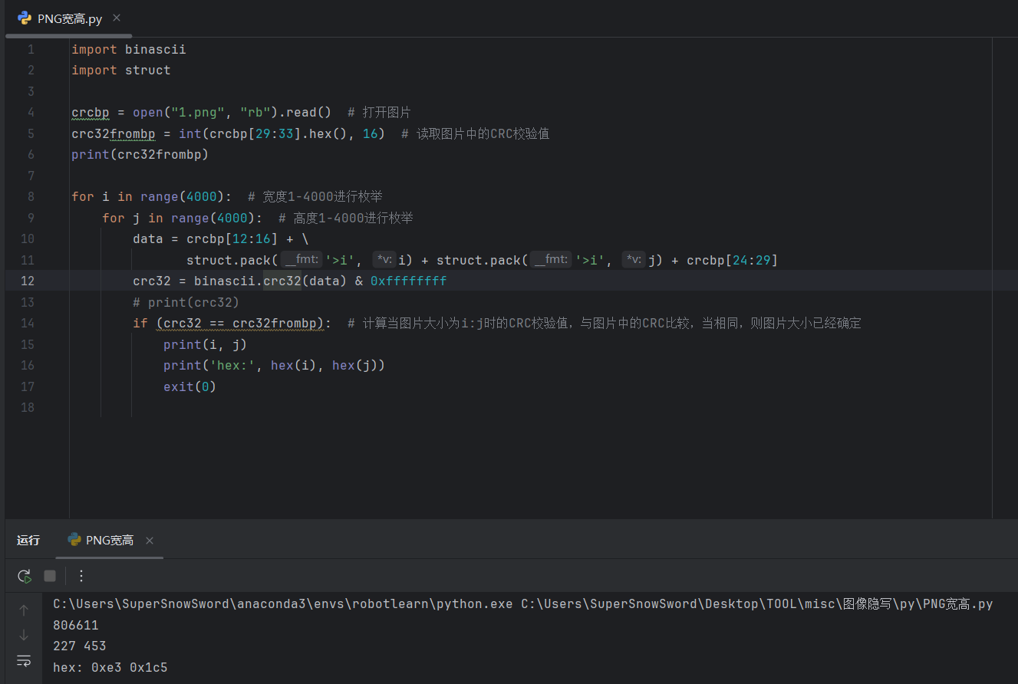
Task: Click the 运行 tool window label
Action: click(28, 541)
